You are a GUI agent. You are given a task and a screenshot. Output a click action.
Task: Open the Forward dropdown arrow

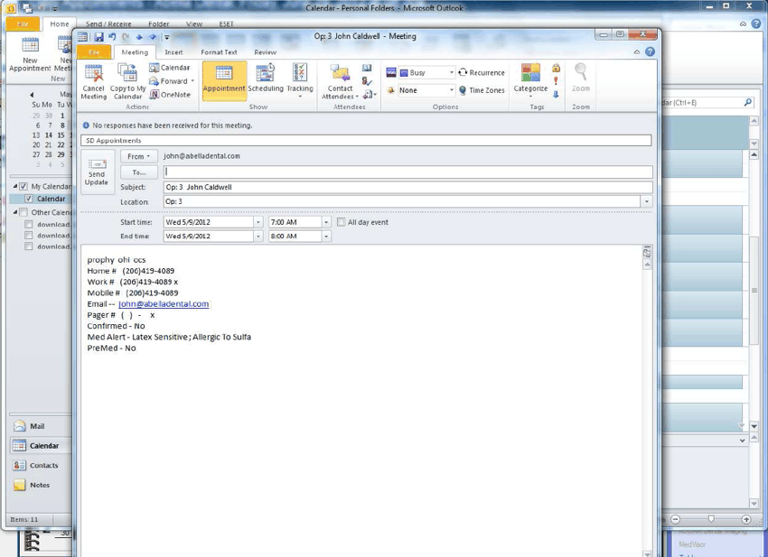[192, 81]
